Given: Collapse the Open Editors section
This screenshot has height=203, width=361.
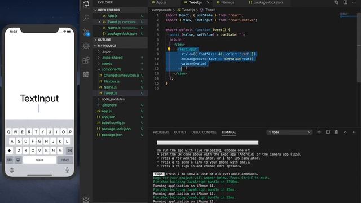Looking at the screenshot, I should tap(120, 10).
